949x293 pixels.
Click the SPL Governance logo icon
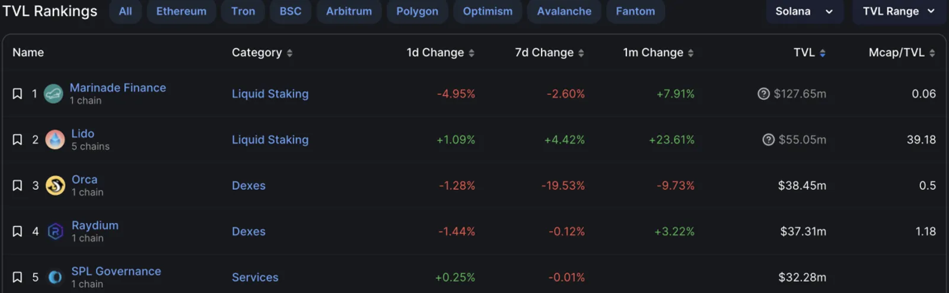coord(55,277)
